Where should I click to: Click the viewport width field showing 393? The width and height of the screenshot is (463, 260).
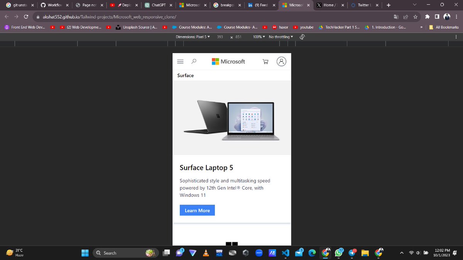(x=220, y=37)
